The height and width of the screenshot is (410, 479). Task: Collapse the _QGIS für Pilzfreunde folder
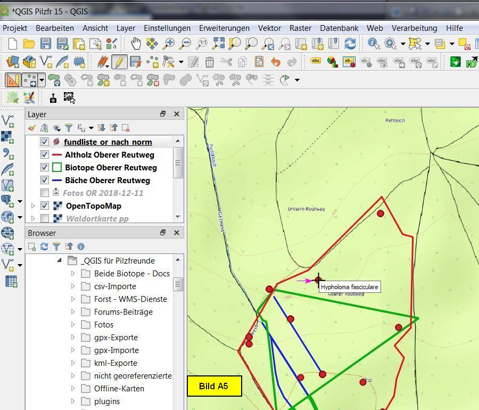pos(60,261)
